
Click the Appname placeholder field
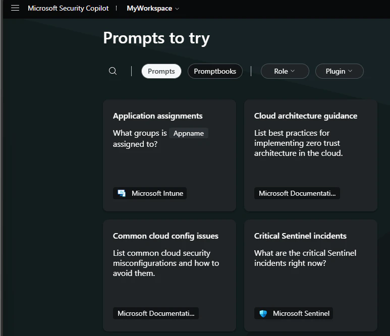189,133
